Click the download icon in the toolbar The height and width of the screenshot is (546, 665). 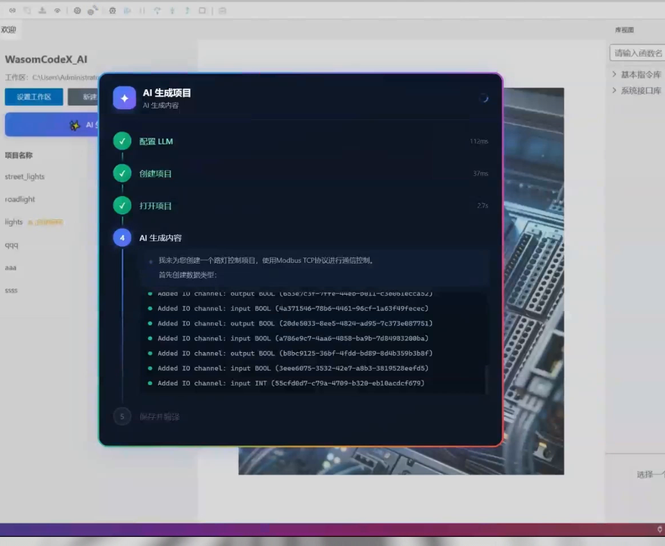pyautogui.click(x=43, y=11)
